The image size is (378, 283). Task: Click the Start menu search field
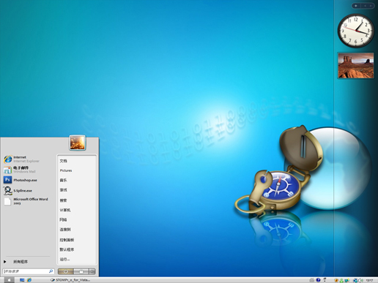click(x=28, y=271)
